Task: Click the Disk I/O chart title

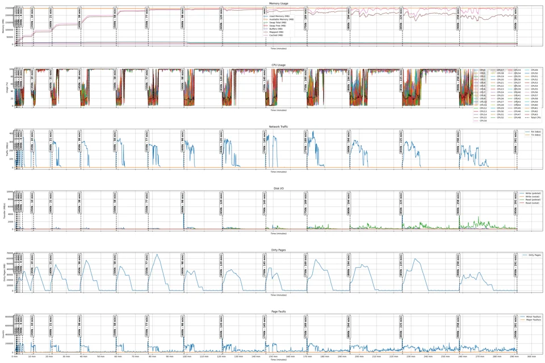Action: point(278,188)
